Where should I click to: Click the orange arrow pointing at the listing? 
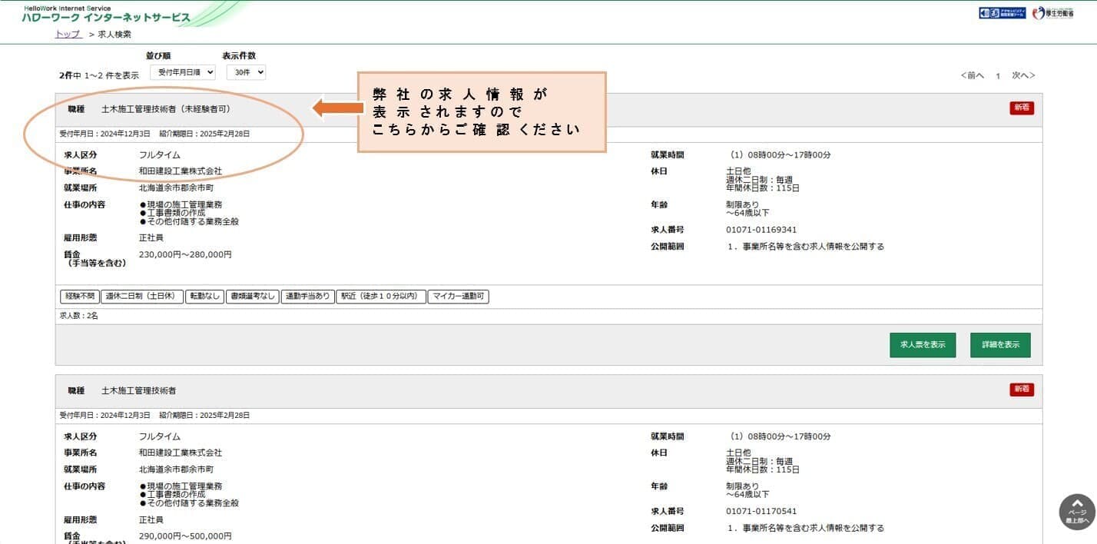337,108
